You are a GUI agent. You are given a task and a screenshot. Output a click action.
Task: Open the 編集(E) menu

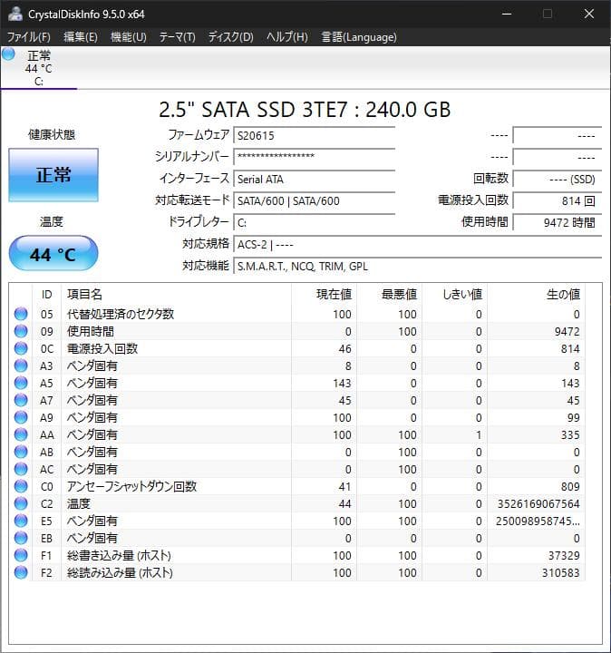pos(81,37)
